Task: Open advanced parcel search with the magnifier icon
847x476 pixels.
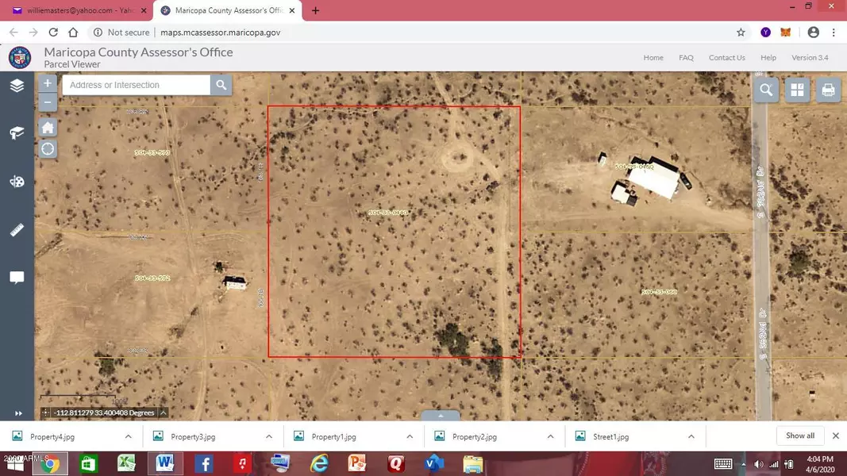Action: click(765, 90)
